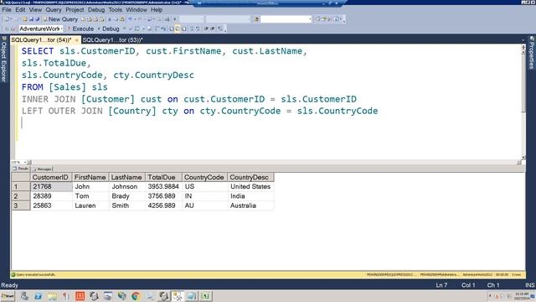Click Execute to run the query
Screen dimensions: 536x302
point(80,29)
